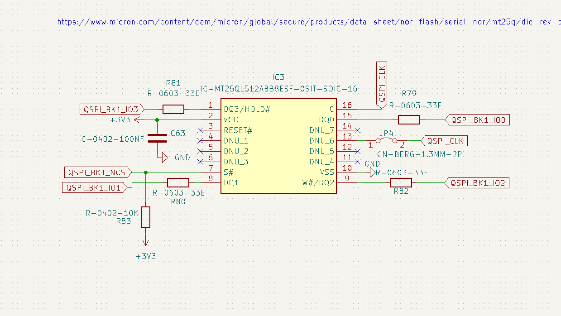
Task: Click the R80 resistor symbol
Action: (x=178, y=183)
